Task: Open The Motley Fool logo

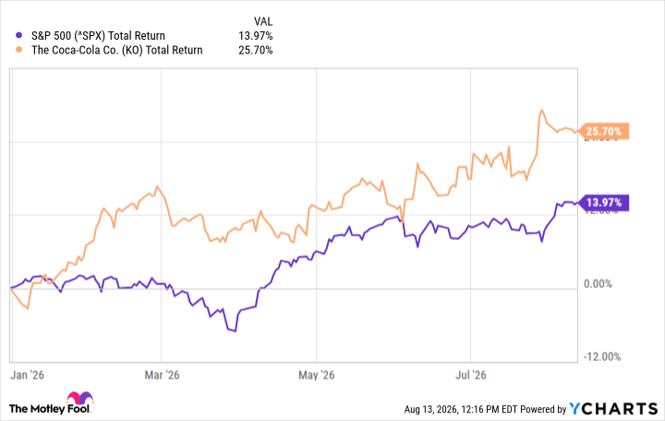Action: tap(51, 403)
